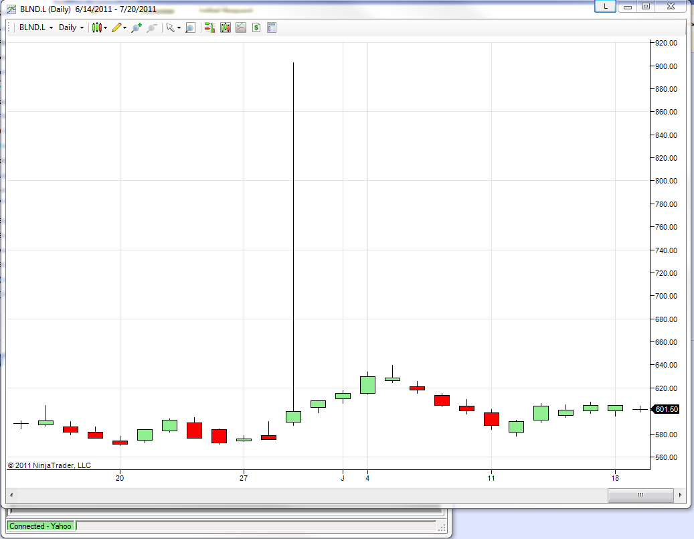Click the '© 2011 NinjaTrader, LLC' text
Viewport: 694px width, 539px height.
(x=49, y=465)
